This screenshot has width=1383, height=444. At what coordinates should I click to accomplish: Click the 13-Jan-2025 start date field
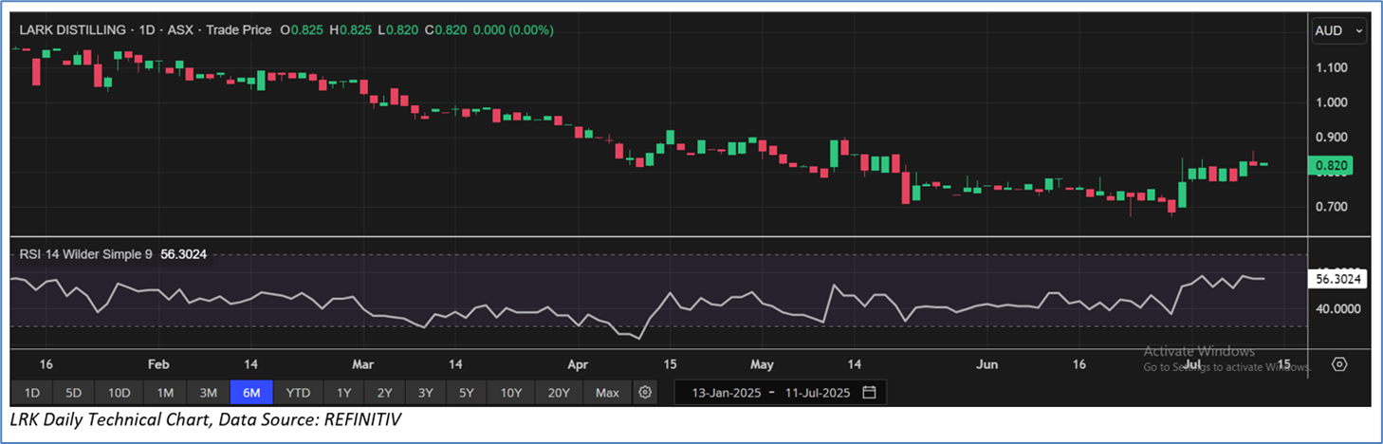click(x=726, y=393)
